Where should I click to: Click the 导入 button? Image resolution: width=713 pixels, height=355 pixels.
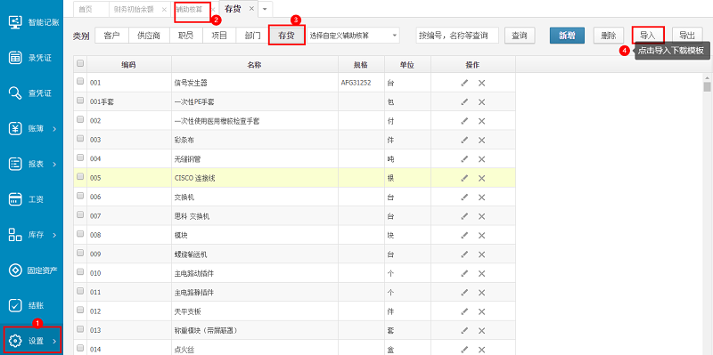pyautogui.click(x=648, y=36)
